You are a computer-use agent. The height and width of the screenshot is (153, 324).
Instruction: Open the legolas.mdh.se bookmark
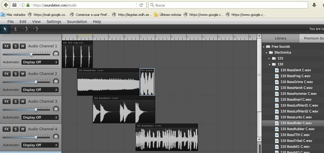click(132, 15)
